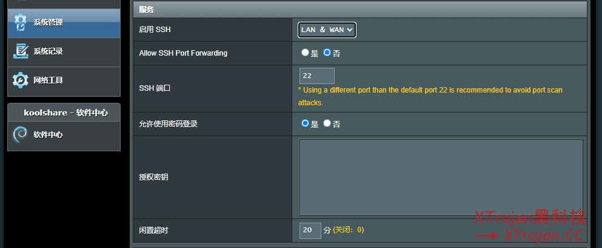Screen dimensions: 602x248
Task: Click the 系统记录 notepad icon
Action: click(21, 51)
